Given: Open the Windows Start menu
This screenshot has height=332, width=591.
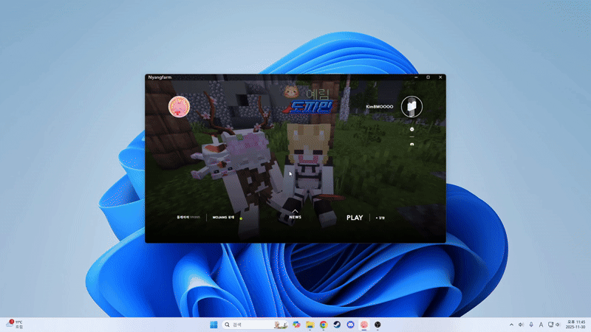Looking at the screenshot, I should click(213, 325).
